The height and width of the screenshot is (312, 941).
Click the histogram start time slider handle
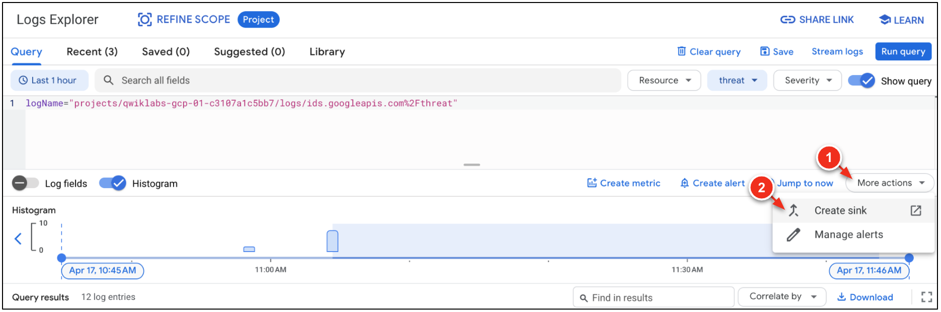(x=61, y=258)
